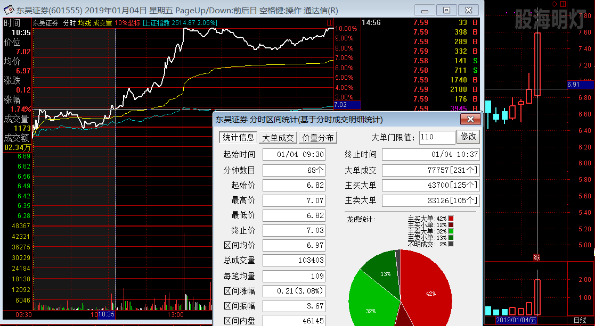Screen dimensions: 595x326
Task: Minimize the 东吴证券 chart window
Action: click(x=425, y=10)
